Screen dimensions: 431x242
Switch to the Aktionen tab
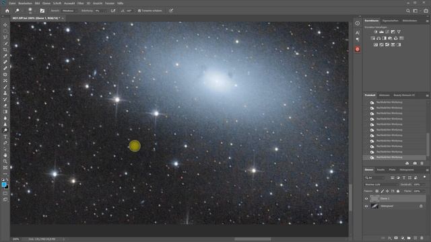(x=385, y=95)
